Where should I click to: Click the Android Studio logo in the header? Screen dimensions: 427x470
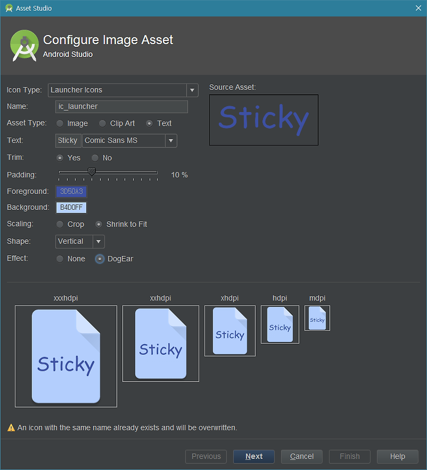point(25,46)
